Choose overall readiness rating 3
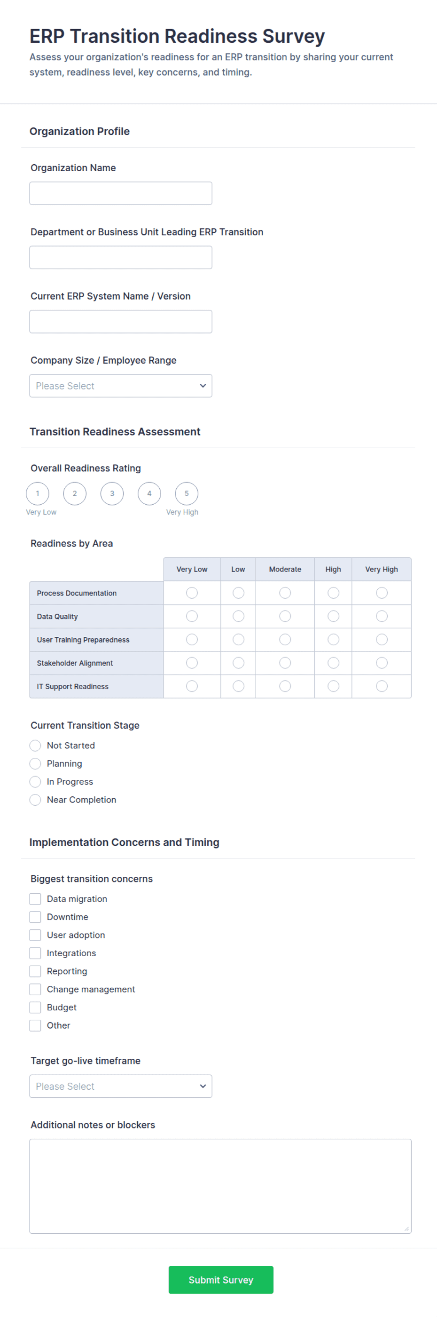The width and height of the screenshot is (437, 1317). pyautogui.click(x=112, y=493)
